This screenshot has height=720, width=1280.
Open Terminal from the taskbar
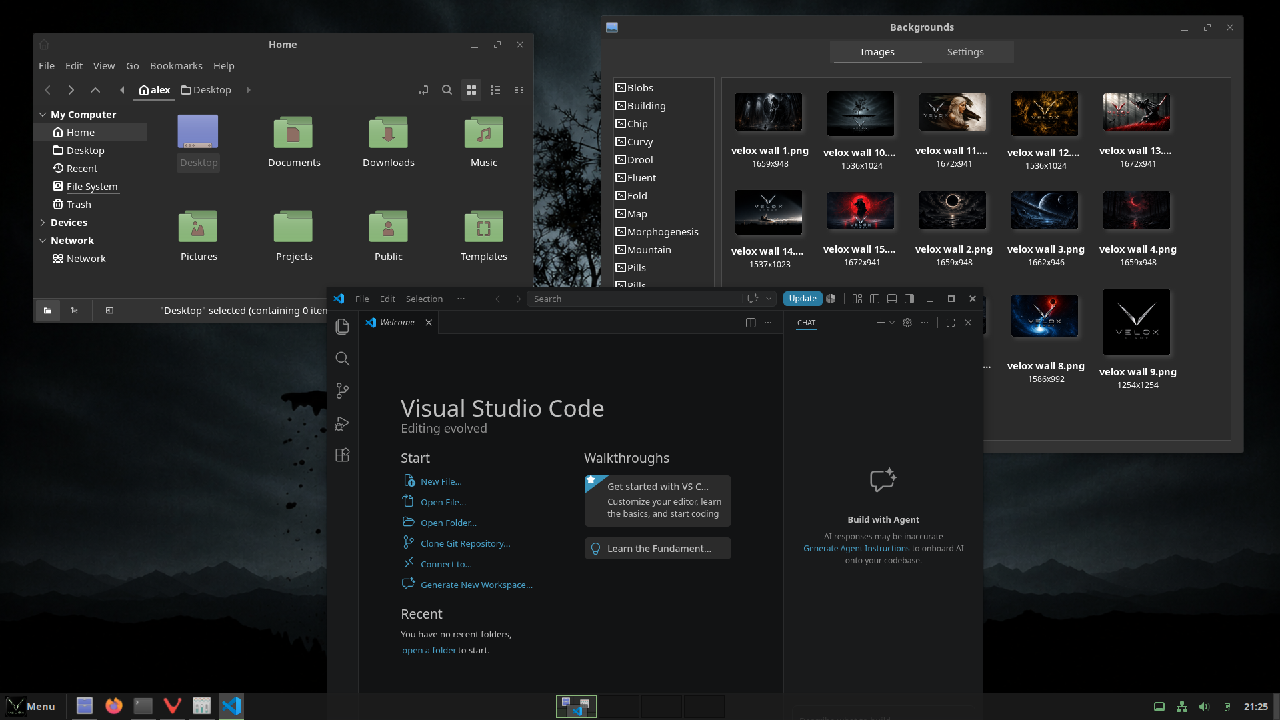(x=143, y=706)
